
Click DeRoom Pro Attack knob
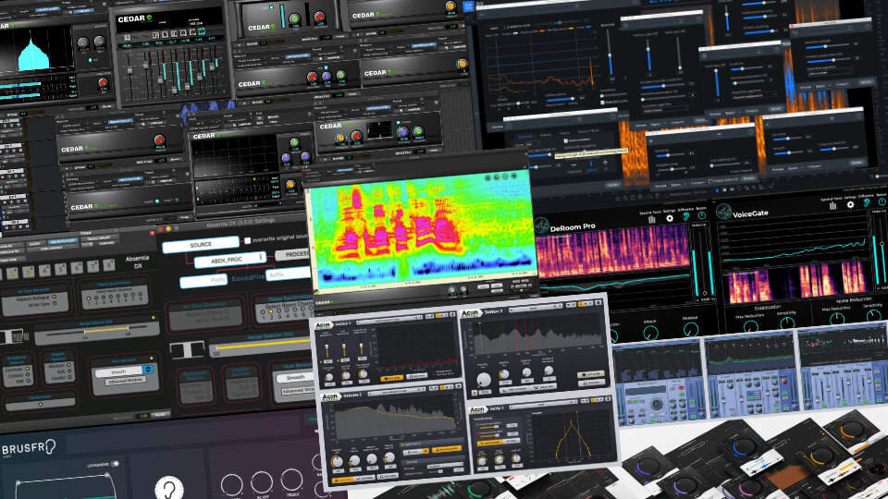651,333
